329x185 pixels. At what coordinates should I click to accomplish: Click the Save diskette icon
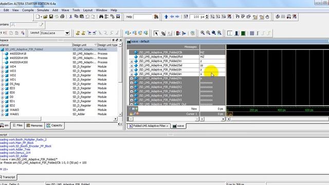coord(51,17)
